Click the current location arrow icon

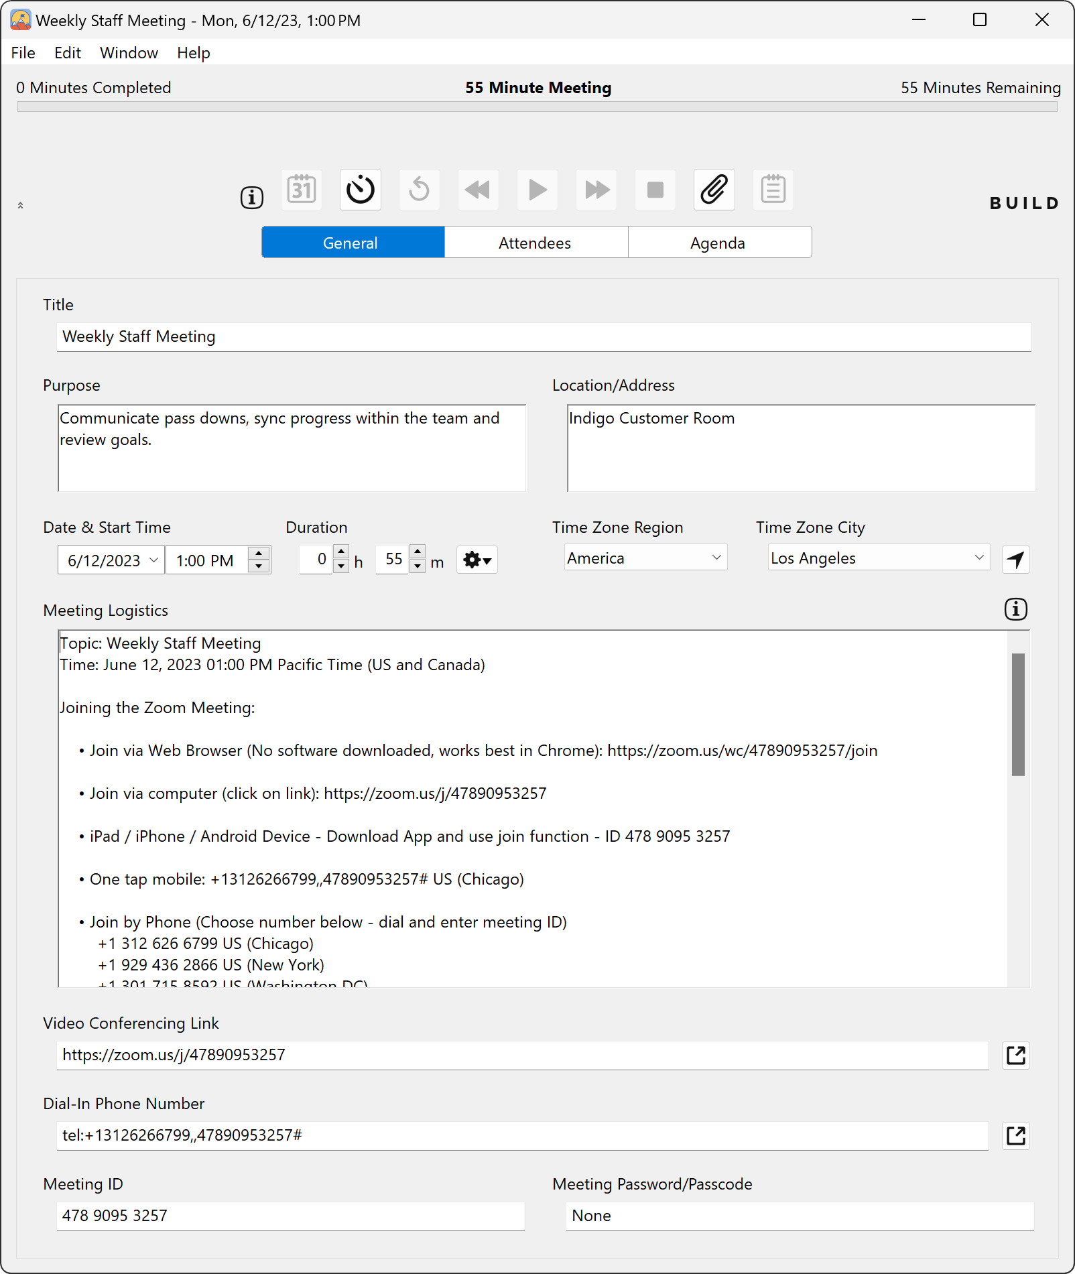click(x=1016, y=560)
